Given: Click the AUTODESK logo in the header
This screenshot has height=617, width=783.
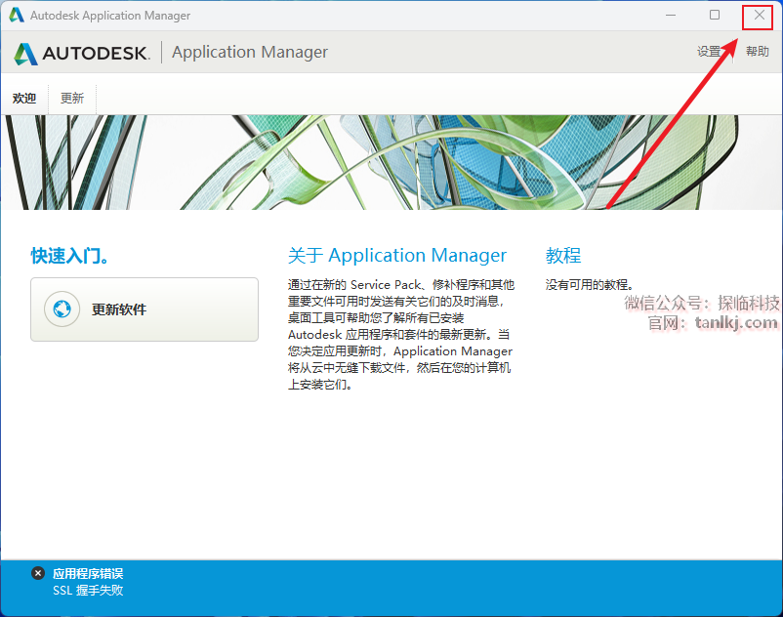Looking at the screenshot, I should pyautogui.click(x=82, y=53).
